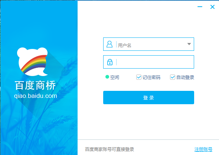The height and width of the screenshot is (155, 219).
Task: Click the 登录 login button
Action: pos(148,98)
